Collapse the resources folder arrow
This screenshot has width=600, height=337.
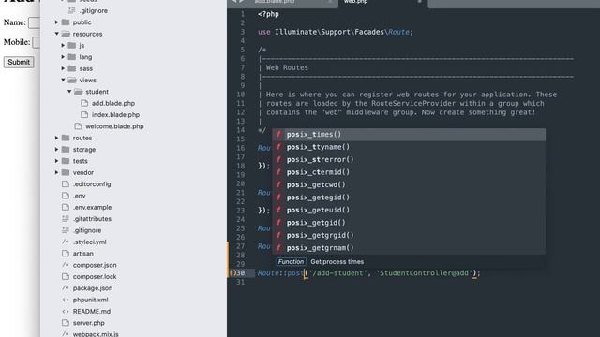coord(56,34)
